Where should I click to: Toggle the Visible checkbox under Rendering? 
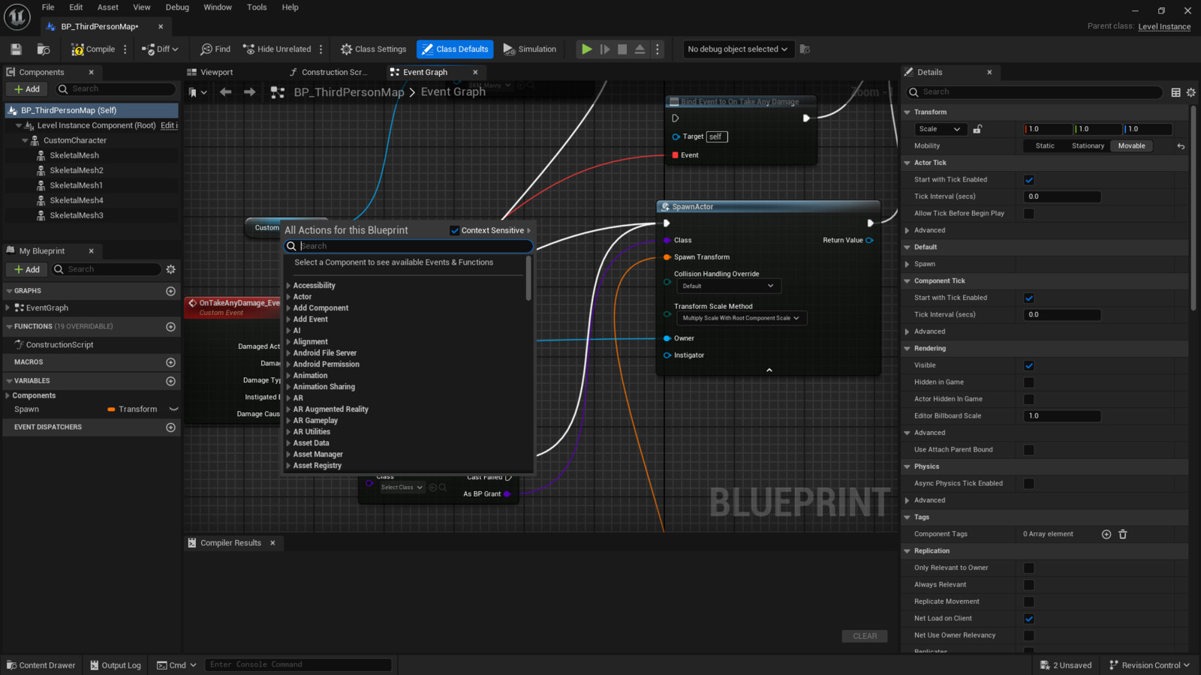coord(1029,366)
